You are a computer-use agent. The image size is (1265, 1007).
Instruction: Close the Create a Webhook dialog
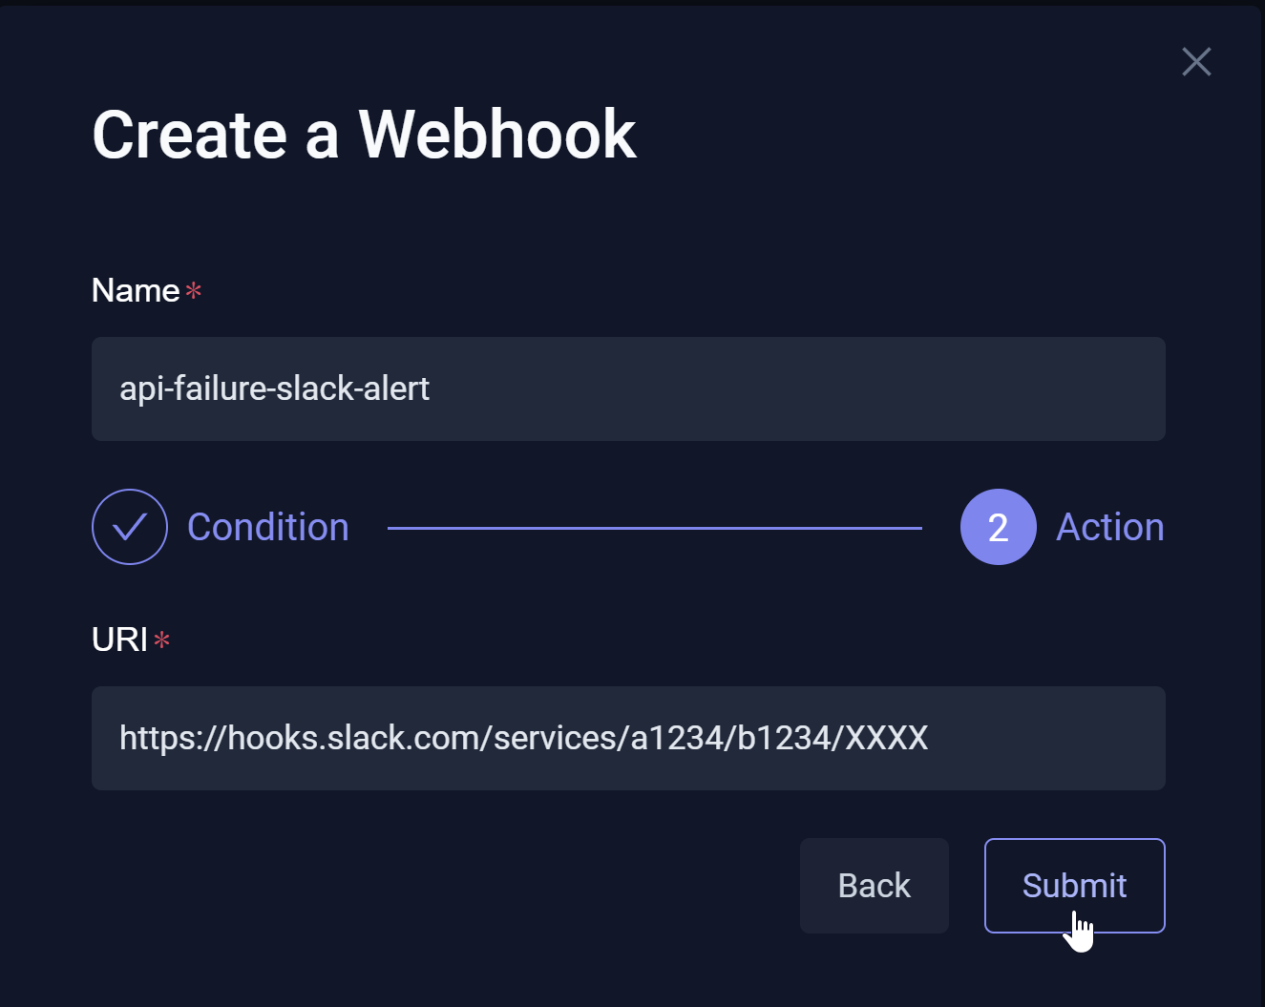[1196, 61]
